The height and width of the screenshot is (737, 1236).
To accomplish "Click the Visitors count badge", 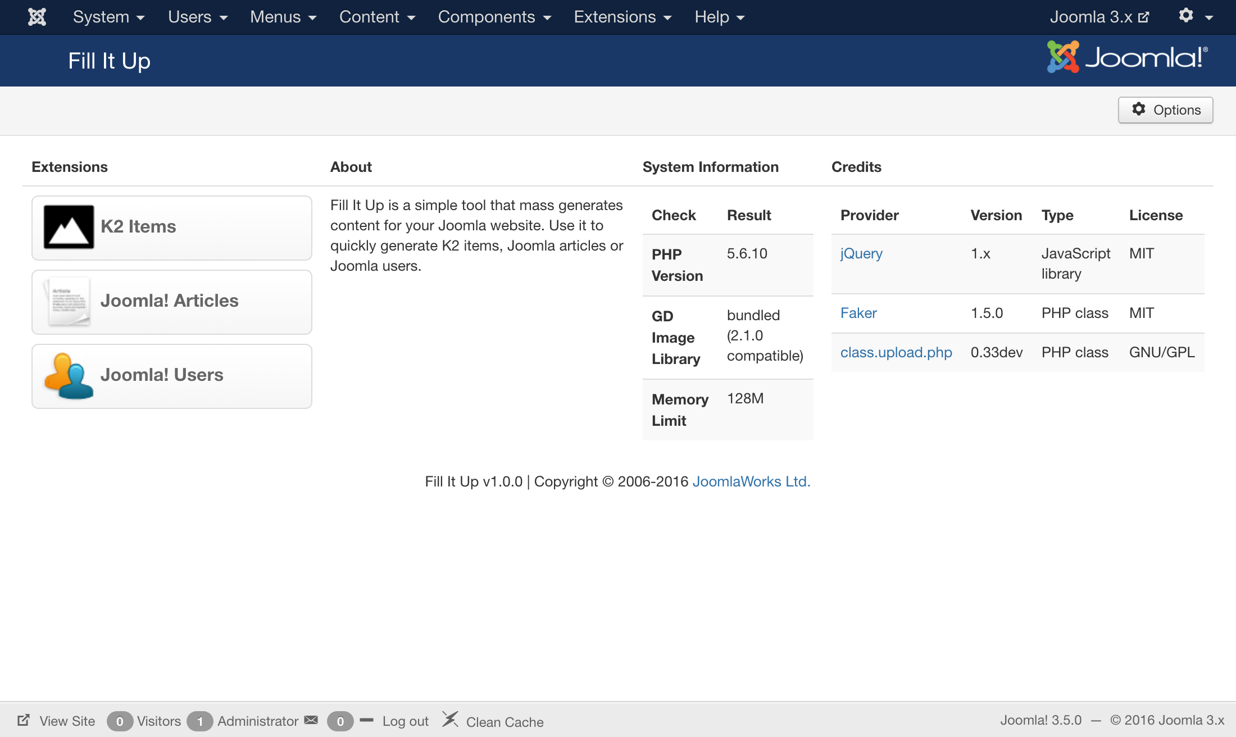I will (x=120, y=721).
